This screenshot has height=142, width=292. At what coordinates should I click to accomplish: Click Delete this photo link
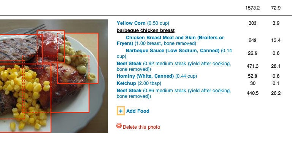(x=141, y=127)
